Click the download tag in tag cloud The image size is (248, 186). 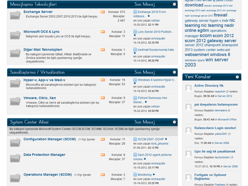pos(194,5)
